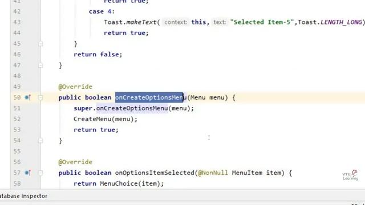
Task: Collapse the method at line 50
Action: [40, 97]
